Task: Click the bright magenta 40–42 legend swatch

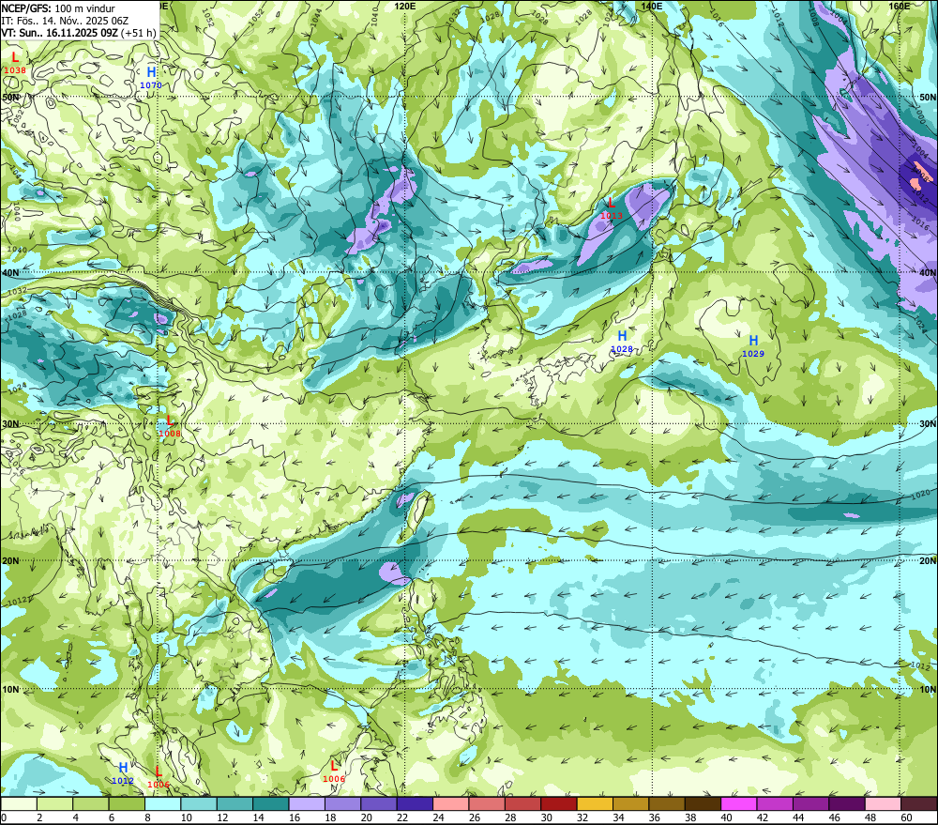Action: 739,803
